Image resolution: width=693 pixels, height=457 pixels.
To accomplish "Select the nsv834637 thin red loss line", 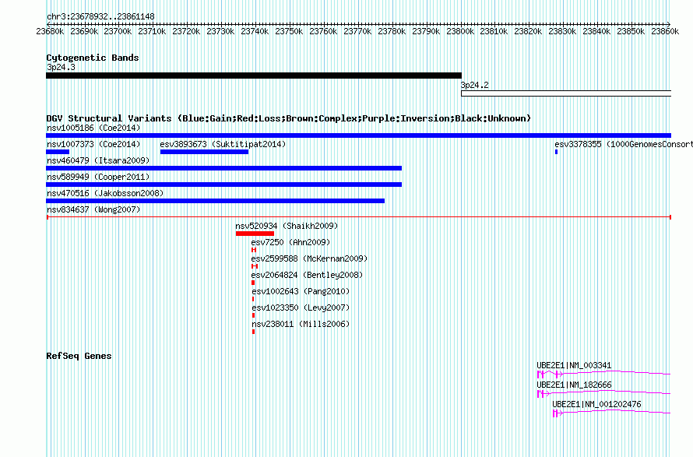I will 359,217.
